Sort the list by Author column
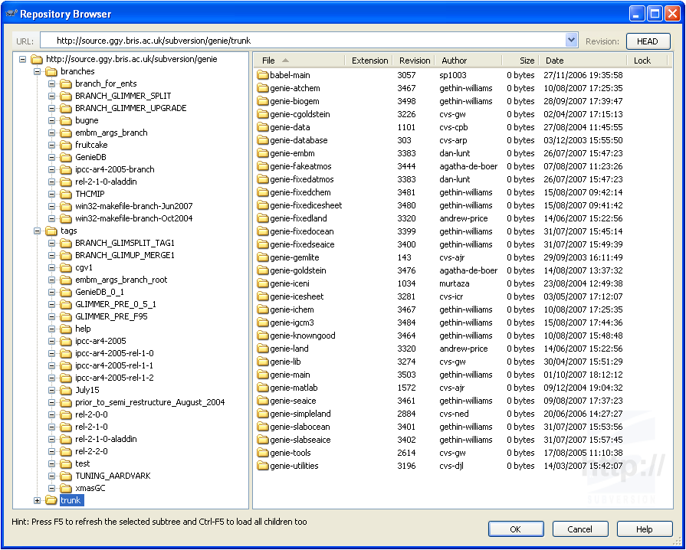The image size is (686, 550). (454, 61)
